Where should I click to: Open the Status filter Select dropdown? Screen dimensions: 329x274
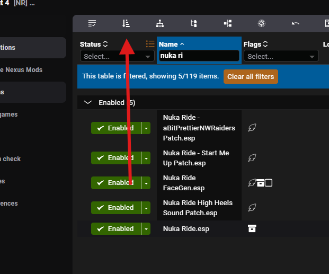tap(117, 56)
